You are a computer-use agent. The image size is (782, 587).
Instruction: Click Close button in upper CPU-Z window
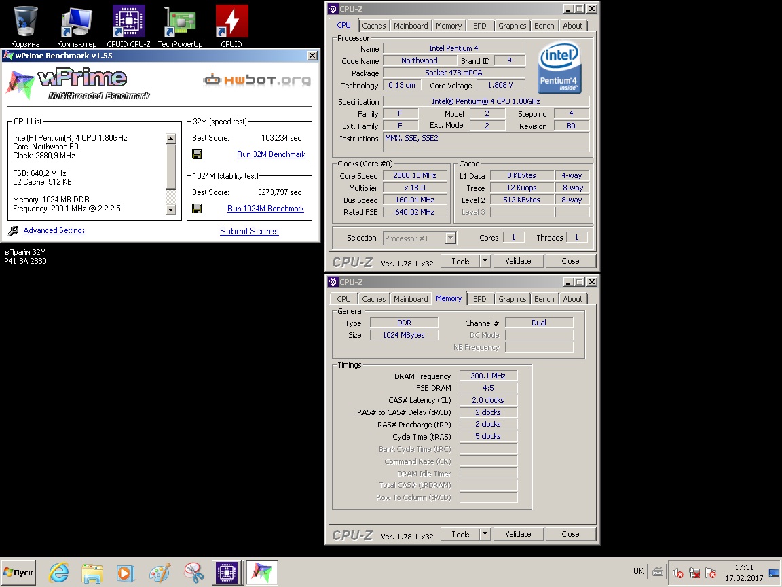[x=570, y=261]
